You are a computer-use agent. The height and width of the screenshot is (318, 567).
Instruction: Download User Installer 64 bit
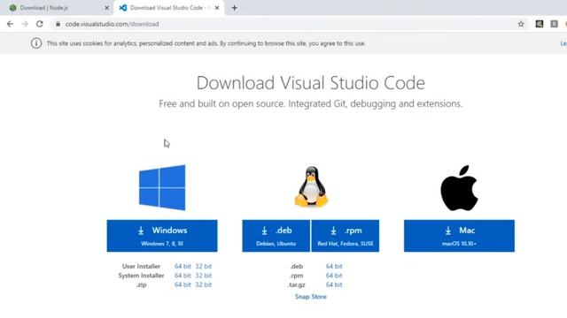[183, 266]
